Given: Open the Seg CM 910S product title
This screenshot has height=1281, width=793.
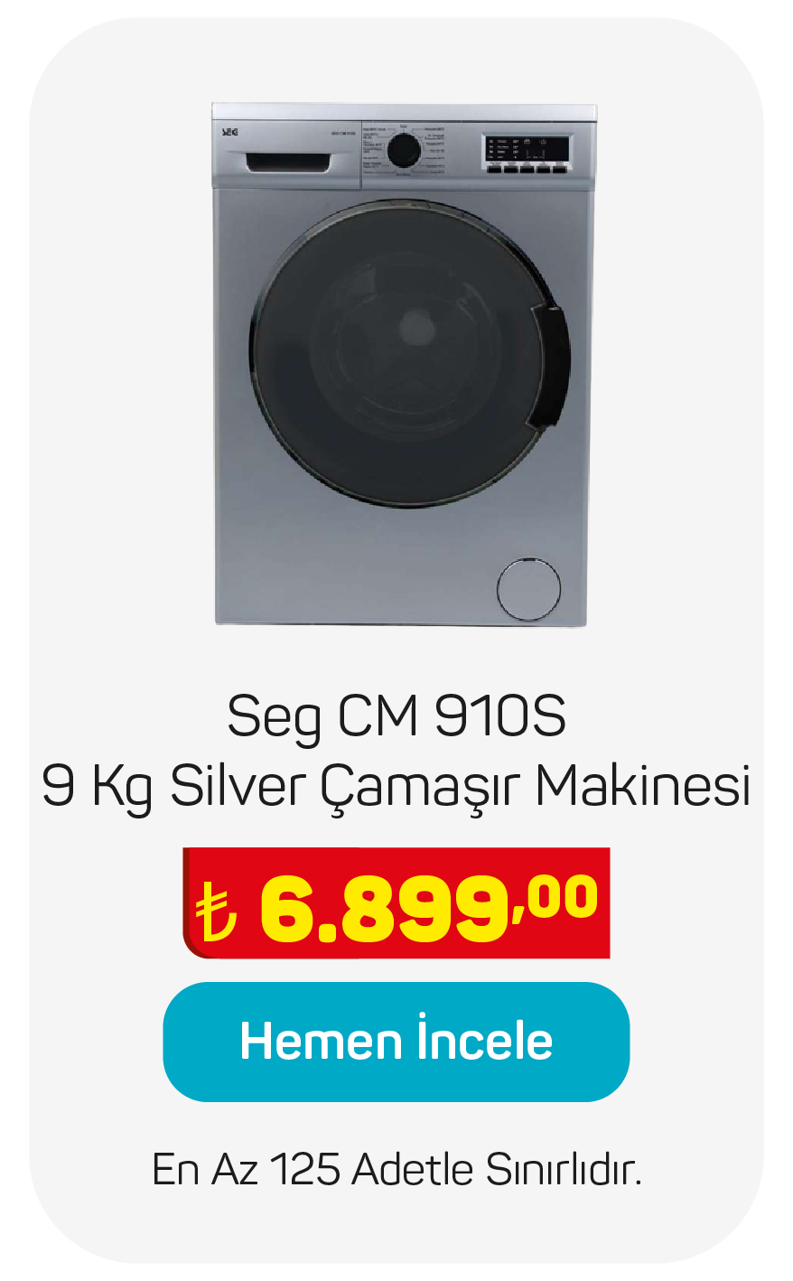Looking at the screenshot, I should pyautogui.click(x=396, y=718).
